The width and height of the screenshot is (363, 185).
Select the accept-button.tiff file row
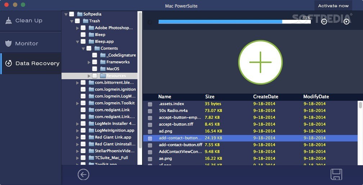250,124
